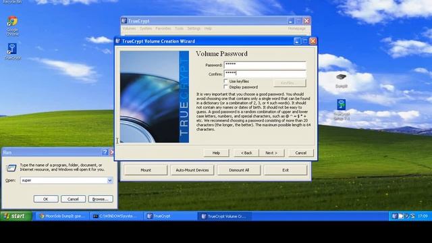This screenshot has height=243, width=432.
Task: Minimize the Volume Creation Wizard window
Action: point(297,41)
